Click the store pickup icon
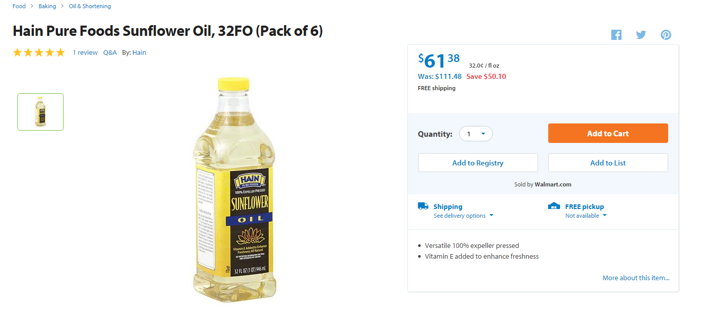Screen dimensions: 703x314 pyautogui.click(x=554, y=206)
